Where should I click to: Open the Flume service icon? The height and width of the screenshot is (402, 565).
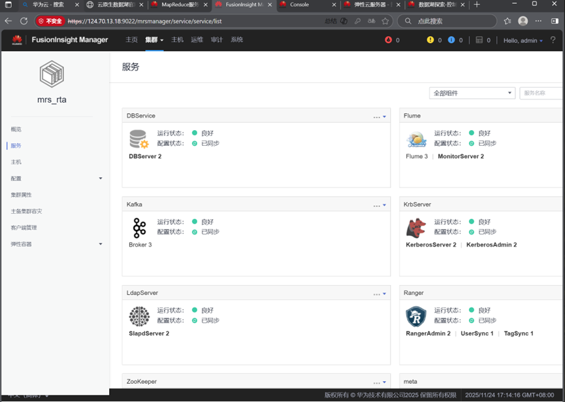tap(417, 139)
